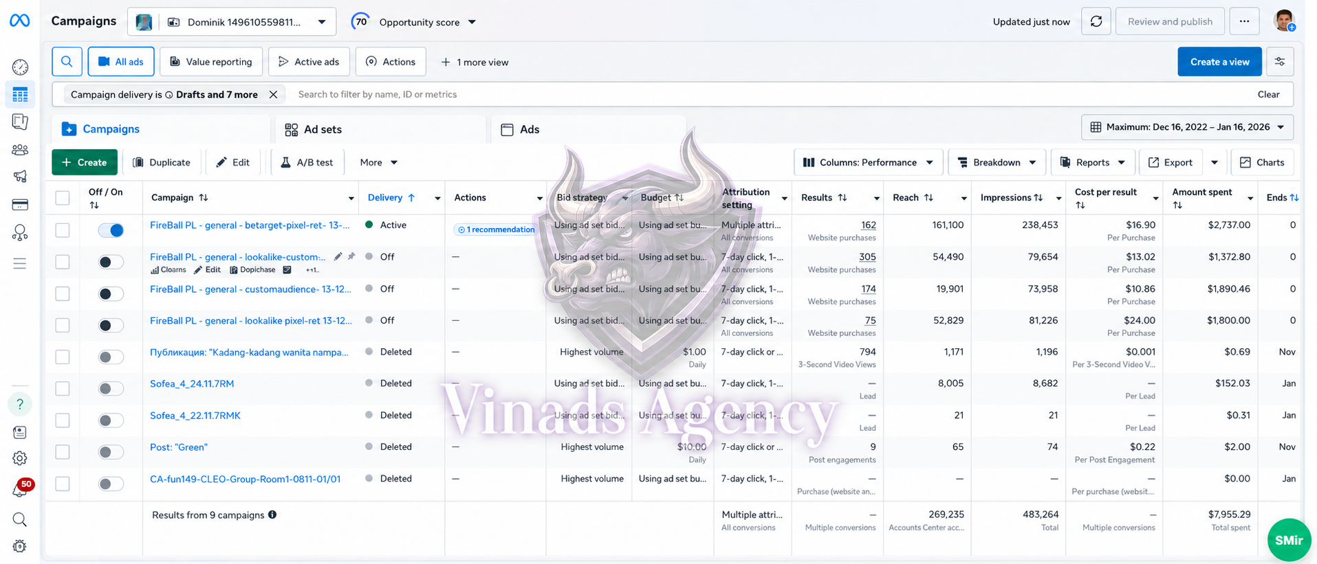Open the Settings gear icon in sidebar
The width and height of the screenshot is (1317, 564).
point(20,458)
